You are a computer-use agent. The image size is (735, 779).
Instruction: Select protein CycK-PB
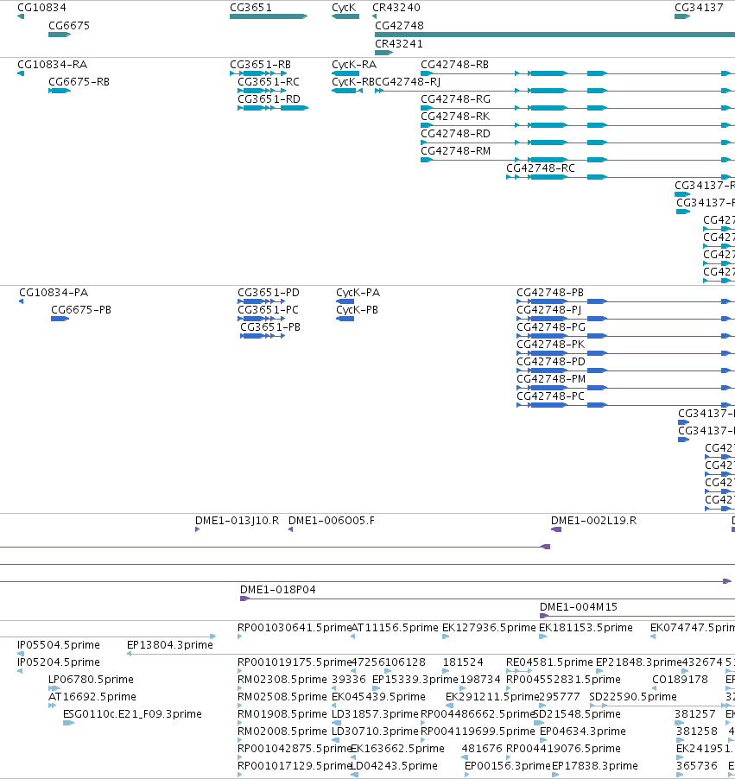pyautogui.click(x=357, y=309)
